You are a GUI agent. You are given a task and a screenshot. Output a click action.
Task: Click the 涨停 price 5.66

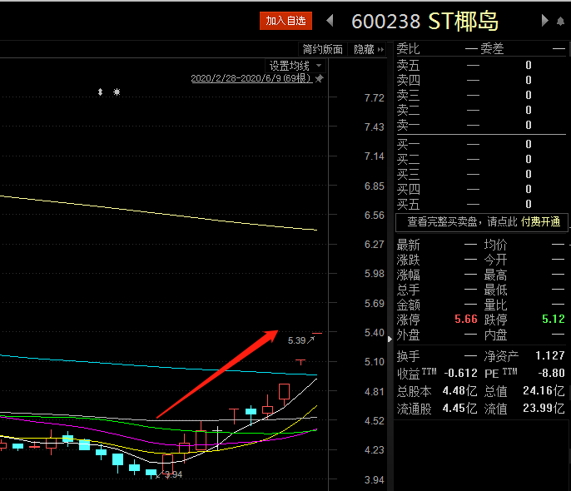(x=466, y=320)
